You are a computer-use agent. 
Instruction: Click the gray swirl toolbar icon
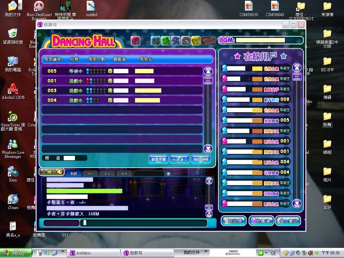pyautogui.click(x=186, y=41)
